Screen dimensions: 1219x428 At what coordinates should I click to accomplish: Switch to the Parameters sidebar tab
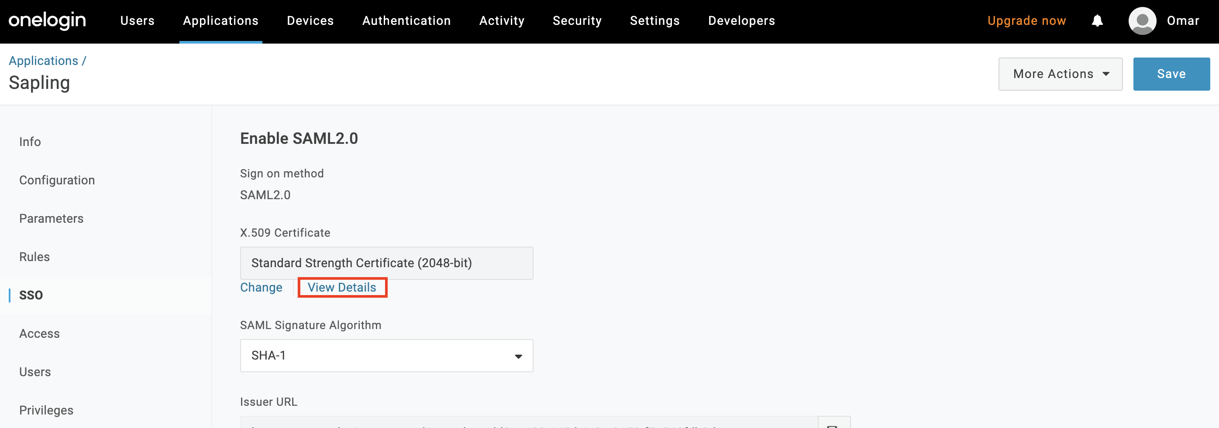coord(51,218)
